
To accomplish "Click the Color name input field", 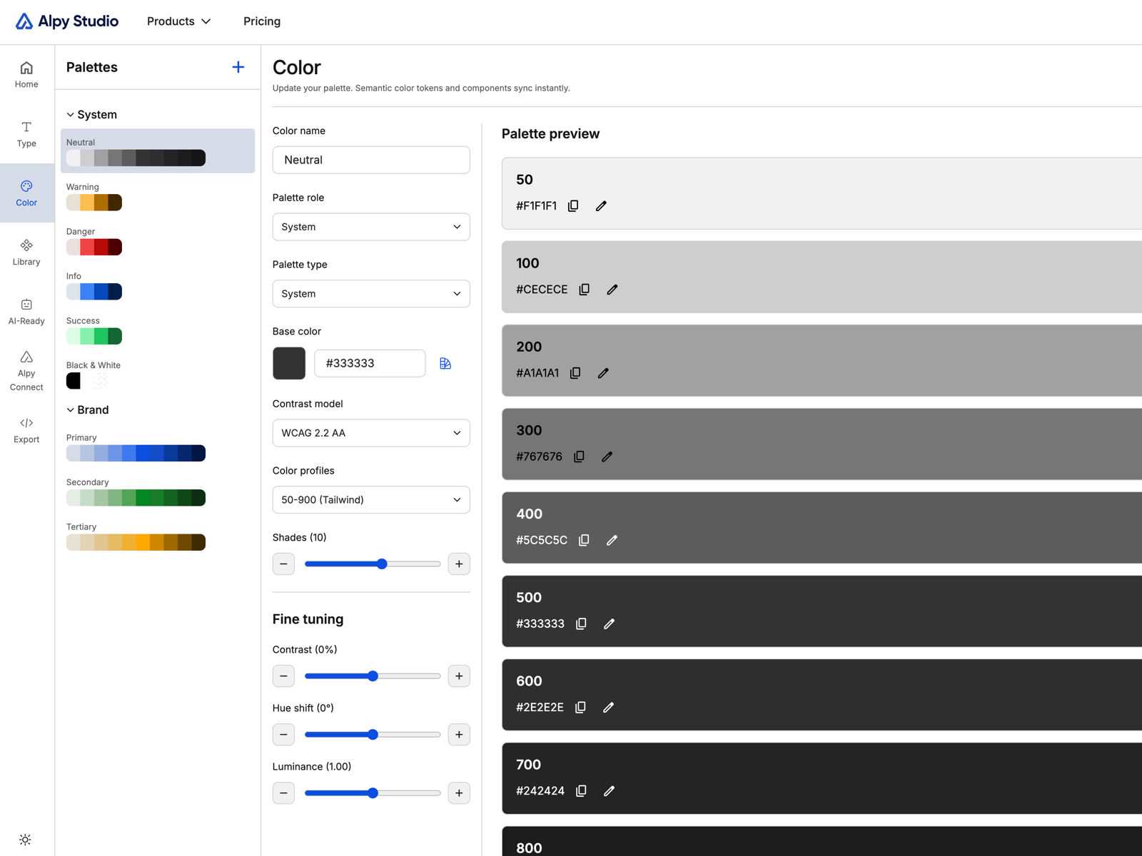I will tap(371, 160).
